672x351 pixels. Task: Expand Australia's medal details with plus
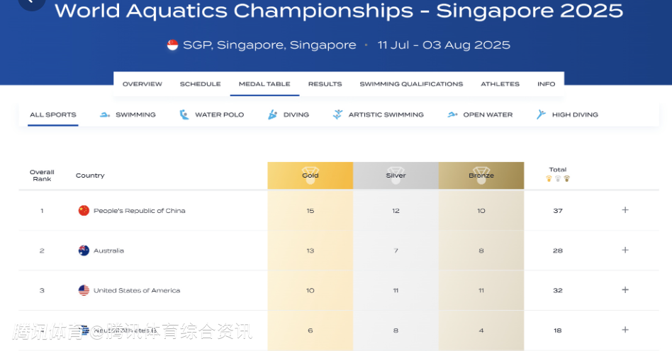tap(625, 250)
